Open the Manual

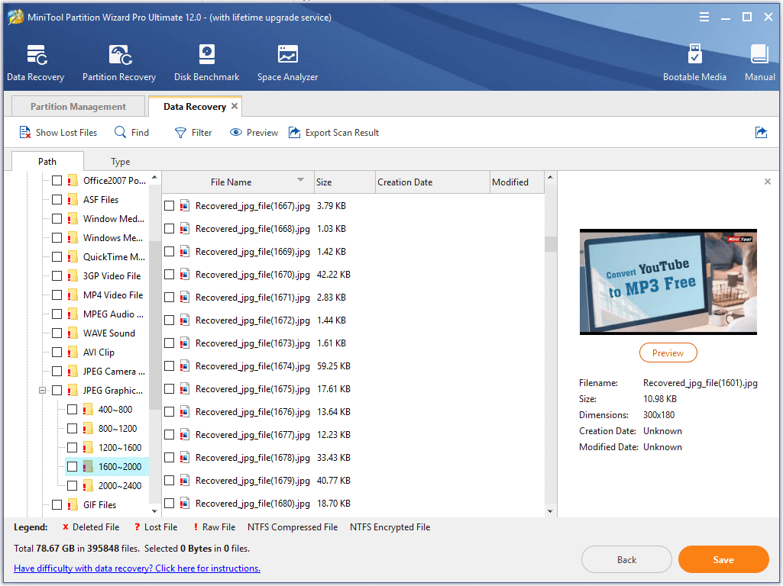(759, 61)
